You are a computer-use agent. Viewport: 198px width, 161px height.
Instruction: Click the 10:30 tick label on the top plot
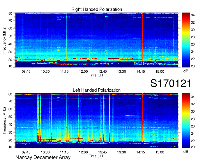(x=45, y=71)
